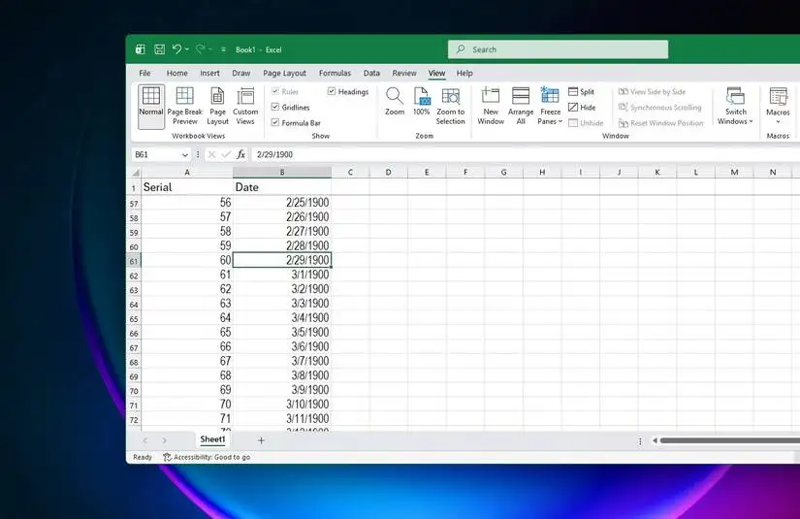Screen dimensions: 800x519
Task: Click the Split button
Action: tap(582, 91)
